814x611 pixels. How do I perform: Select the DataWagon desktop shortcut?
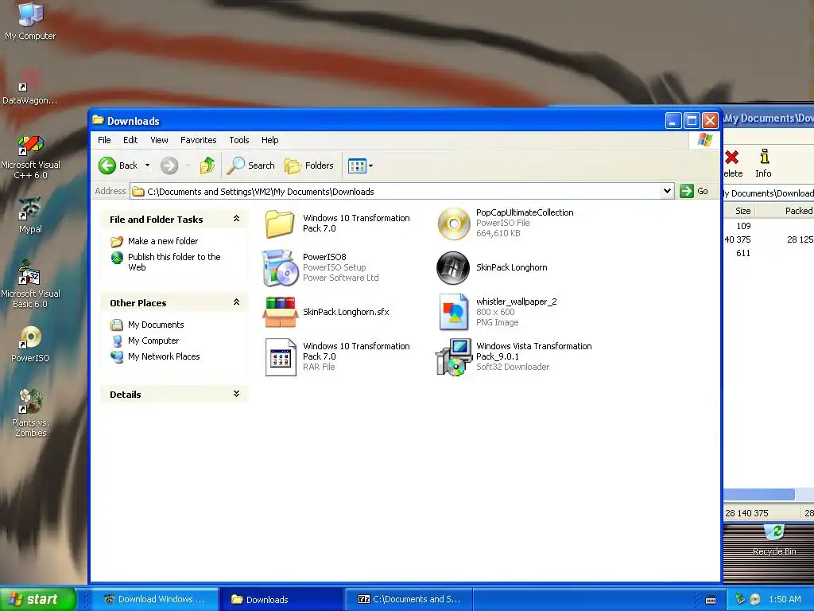coord(30,87)
